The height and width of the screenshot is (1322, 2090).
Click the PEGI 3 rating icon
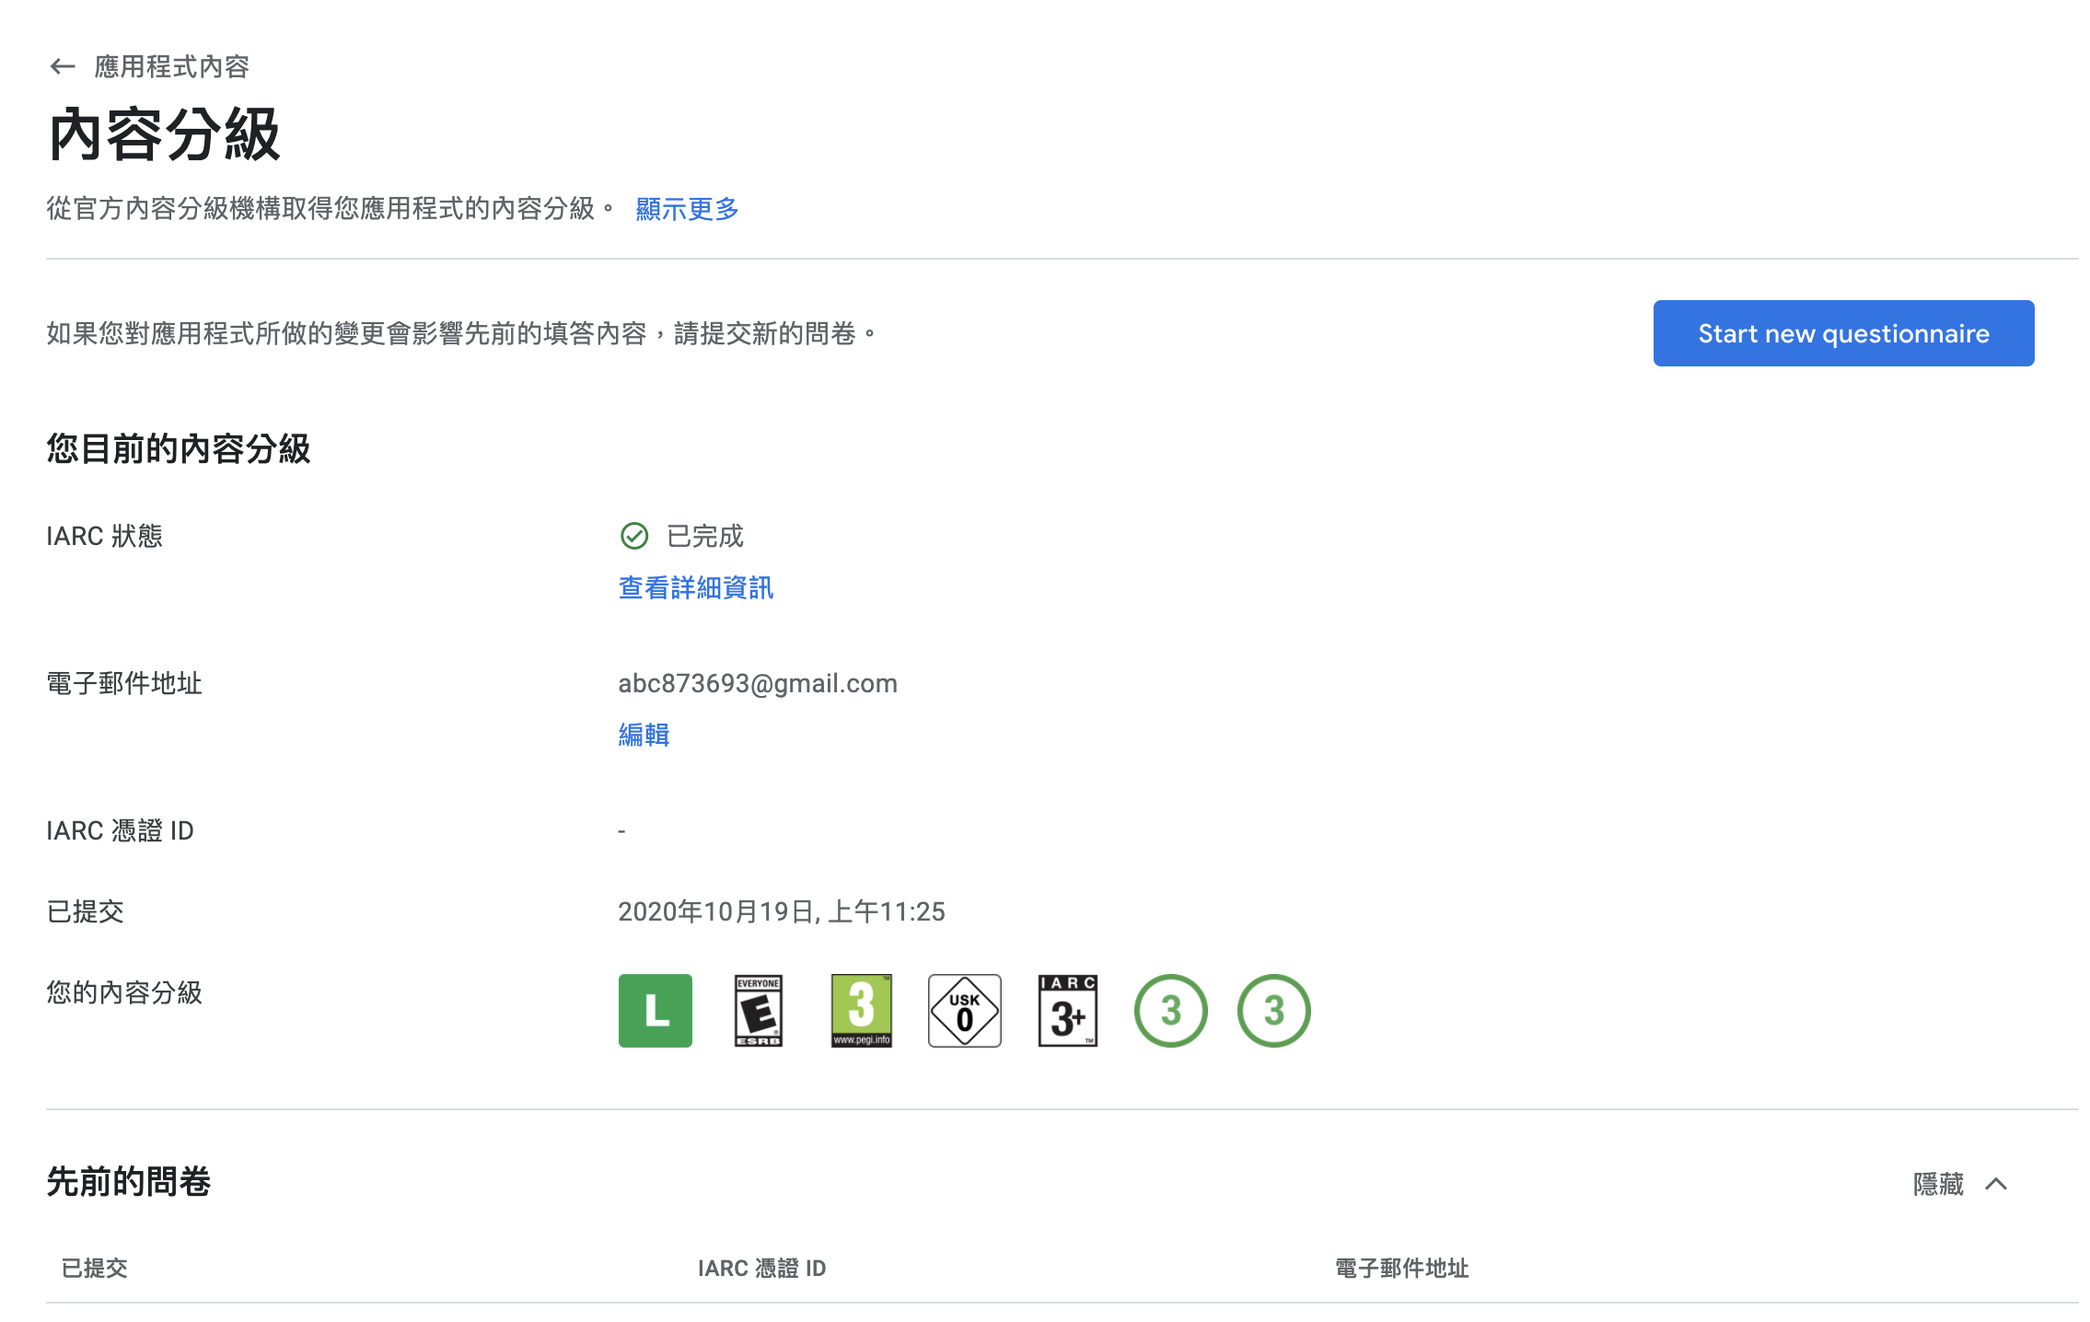tap(861, 1010)
